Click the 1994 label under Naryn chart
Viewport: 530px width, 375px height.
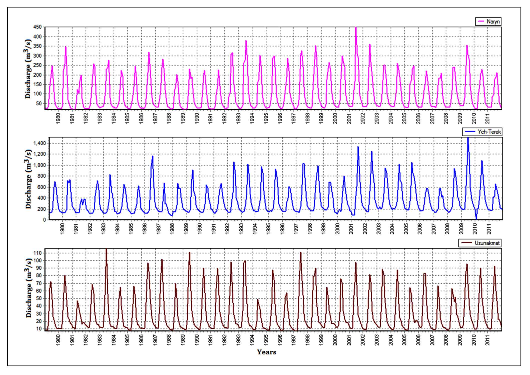pos(252,118)
